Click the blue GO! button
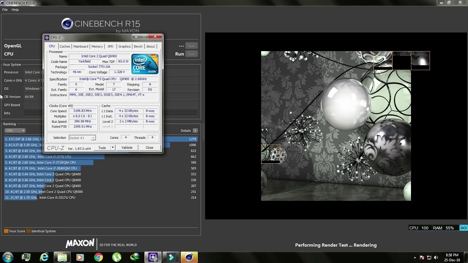The image size is (468, 263). [464, 228]
